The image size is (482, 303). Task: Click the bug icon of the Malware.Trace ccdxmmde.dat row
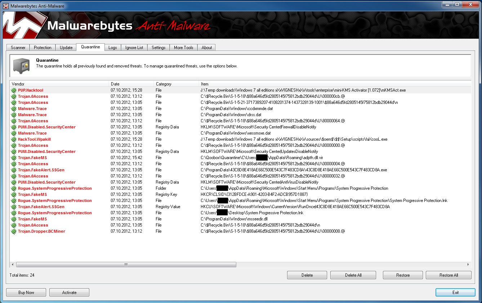pyautogui.click(x=14, y=109)
